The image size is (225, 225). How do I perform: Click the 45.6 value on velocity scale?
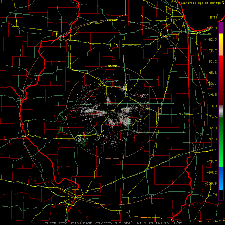(x=213, y=72)
